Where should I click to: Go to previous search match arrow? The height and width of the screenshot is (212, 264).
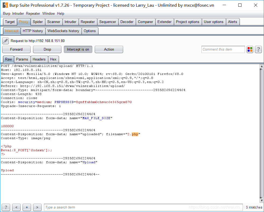coord(16,207)
